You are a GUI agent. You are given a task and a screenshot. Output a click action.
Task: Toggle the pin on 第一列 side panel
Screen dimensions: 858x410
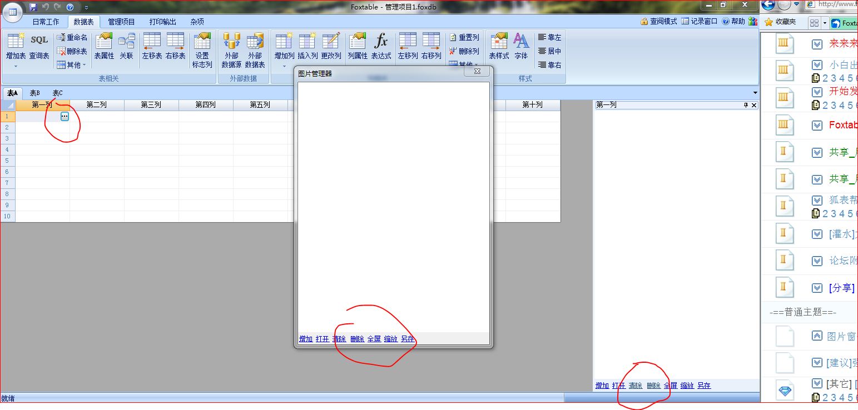[x=746, y=105]
